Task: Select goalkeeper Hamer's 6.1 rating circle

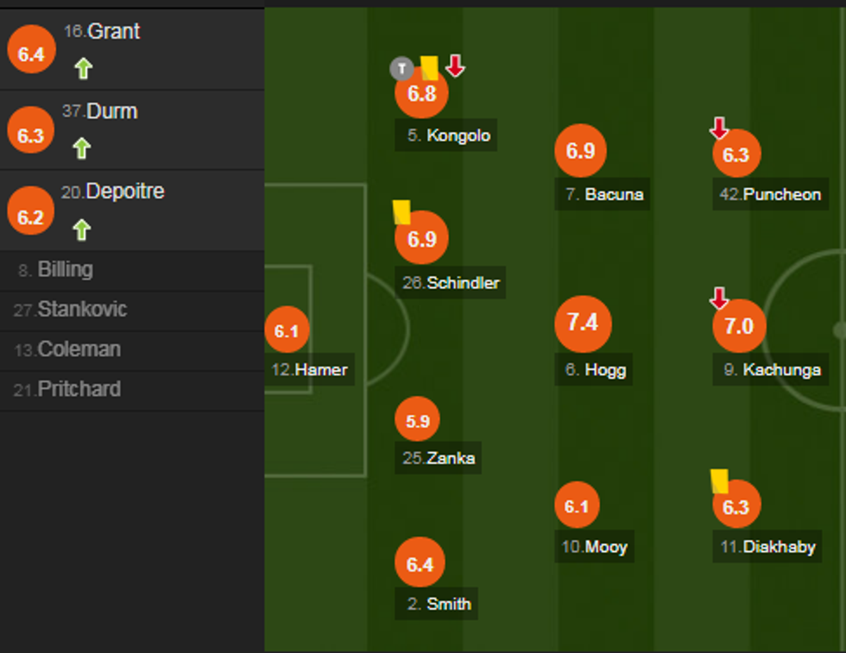Action: (286, 331)
